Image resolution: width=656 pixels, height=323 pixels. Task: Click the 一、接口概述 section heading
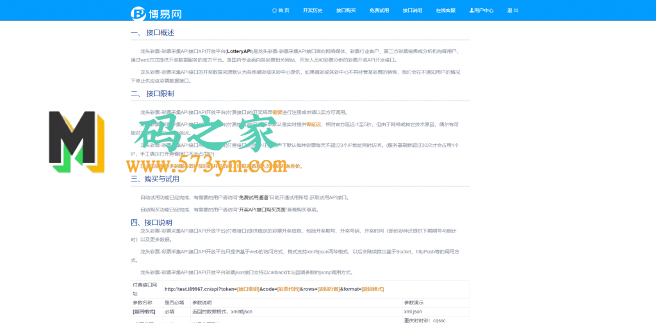coord(152,33)
